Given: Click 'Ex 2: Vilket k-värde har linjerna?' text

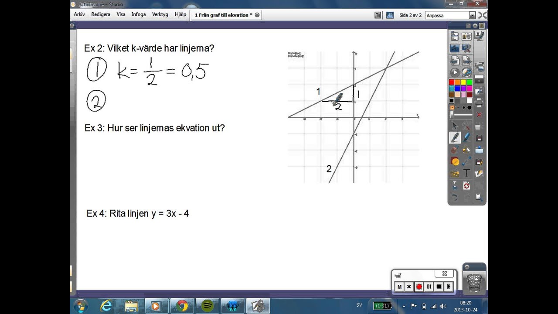Looking at the screenshot, I should pos(149,48).
